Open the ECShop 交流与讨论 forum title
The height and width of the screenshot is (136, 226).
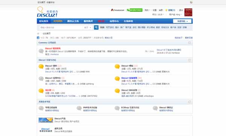coord(130,107)
